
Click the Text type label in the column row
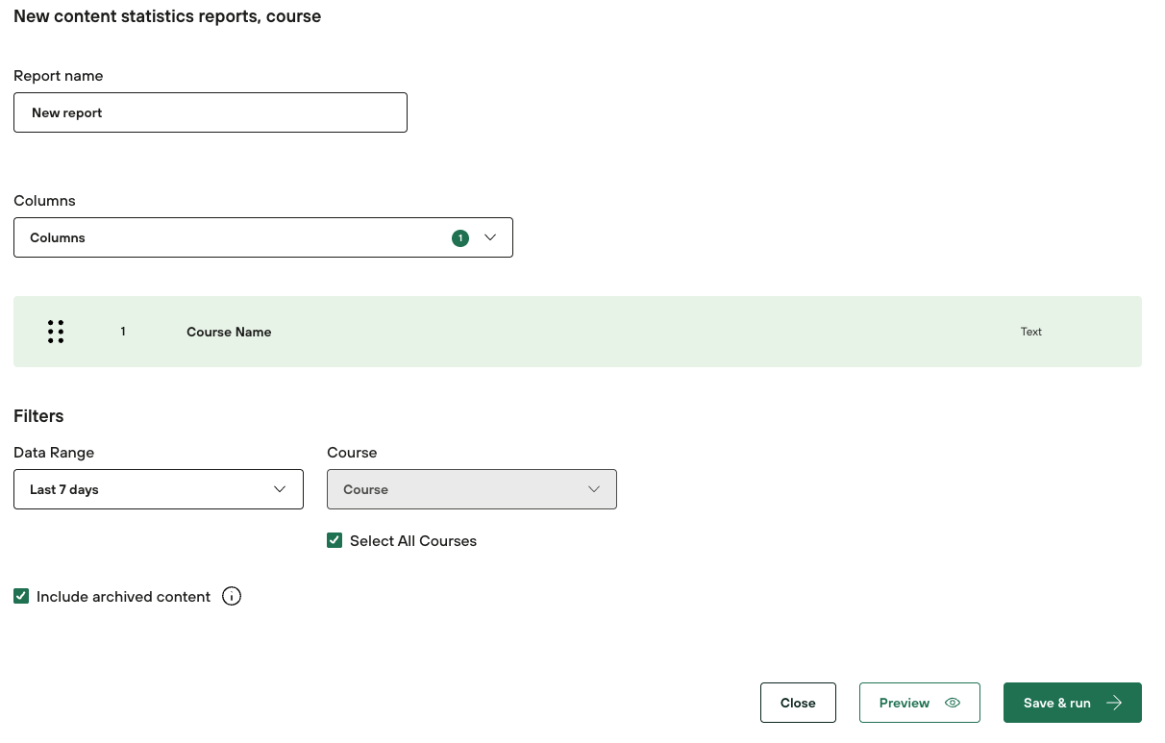[x=1030, y=332]
